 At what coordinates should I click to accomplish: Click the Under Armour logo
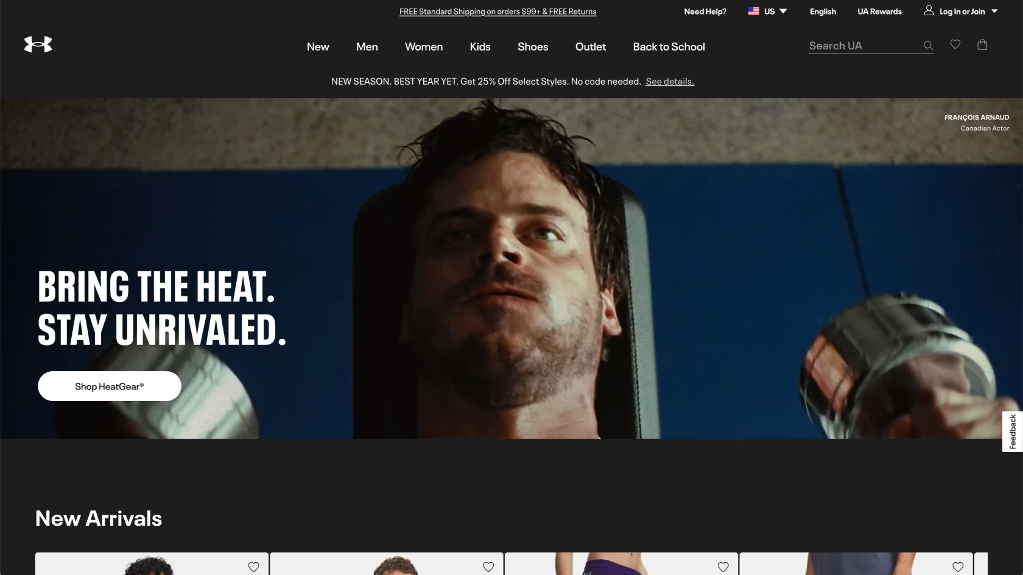38,44
